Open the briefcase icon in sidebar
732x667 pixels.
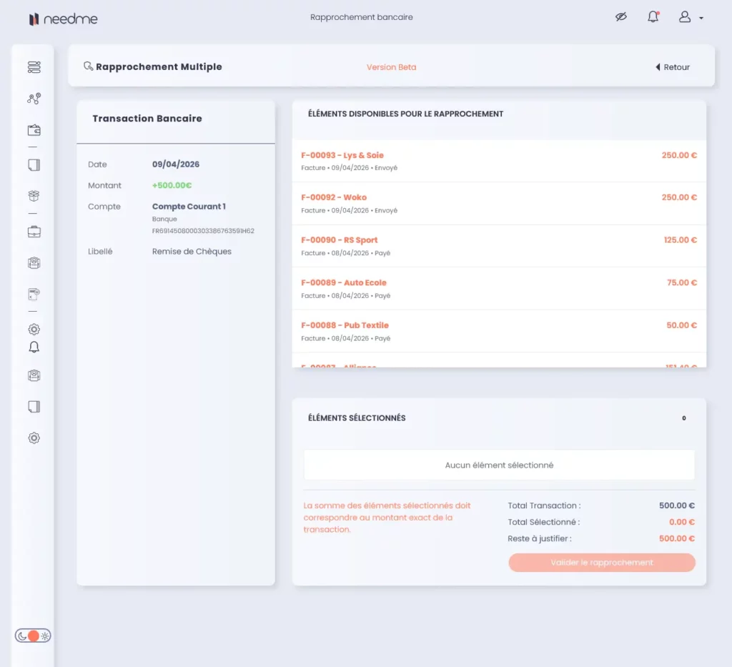[x=34, y=232]
